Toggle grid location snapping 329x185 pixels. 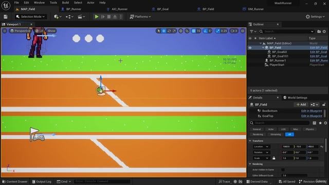pyautogui.click(x=193, y=31)
